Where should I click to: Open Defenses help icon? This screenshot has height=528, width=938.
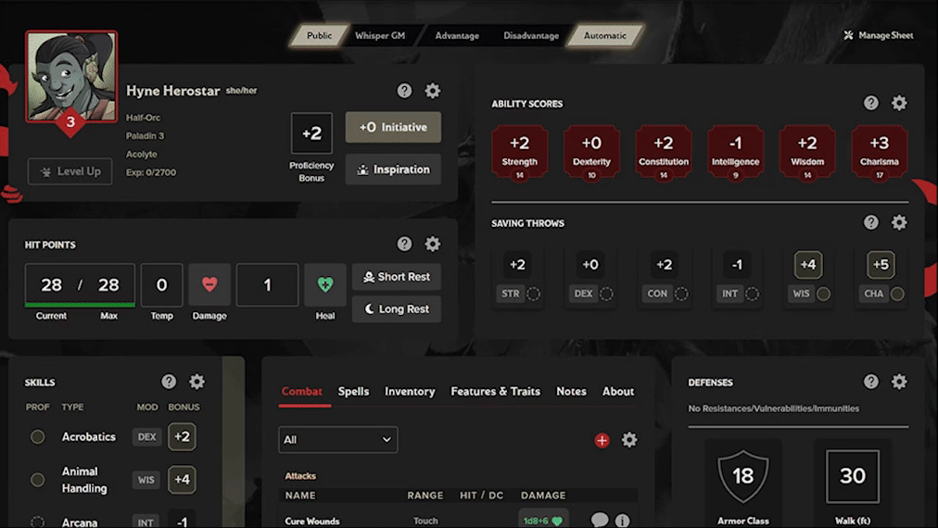(871, 382)
